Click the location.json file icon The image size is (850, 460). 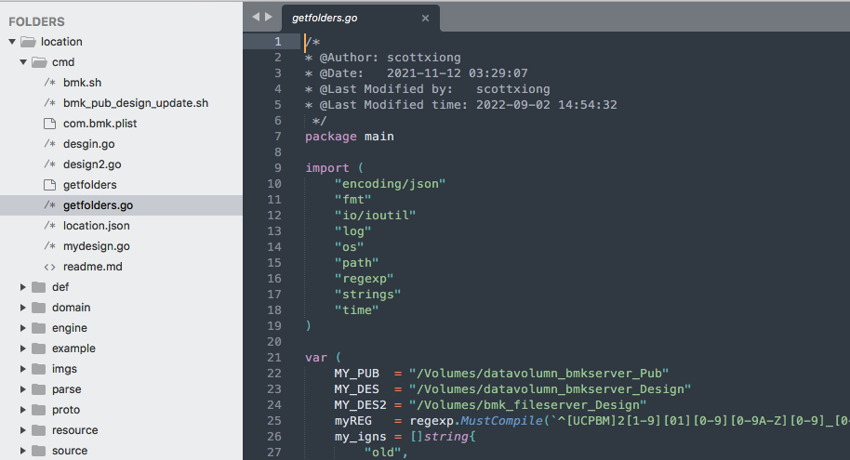49,226
